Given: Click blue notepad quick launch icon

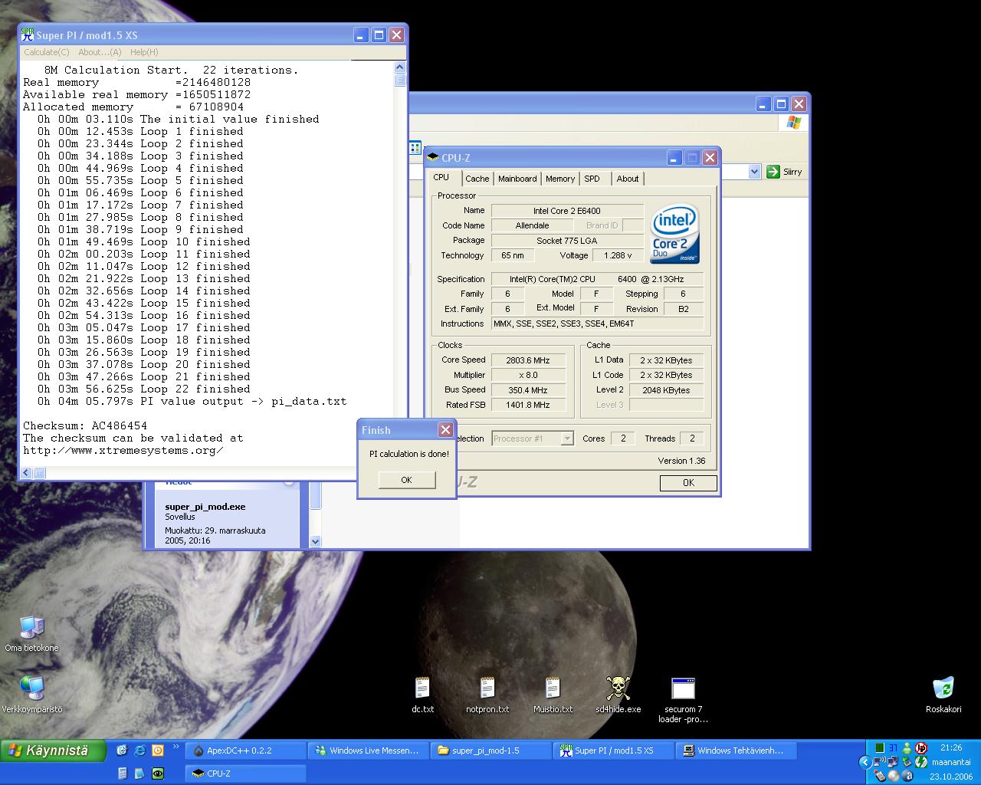Looking at the screenshot, I should tap(139, 774).
